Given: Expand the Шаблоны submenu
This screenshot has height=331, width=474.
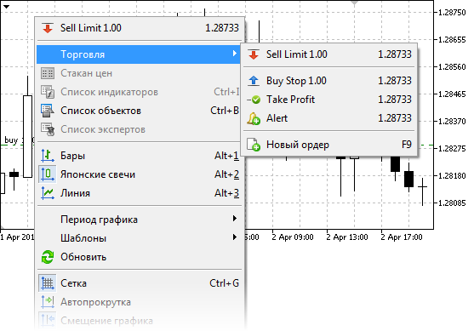Looking at the screenshot, I should (140, 238).
